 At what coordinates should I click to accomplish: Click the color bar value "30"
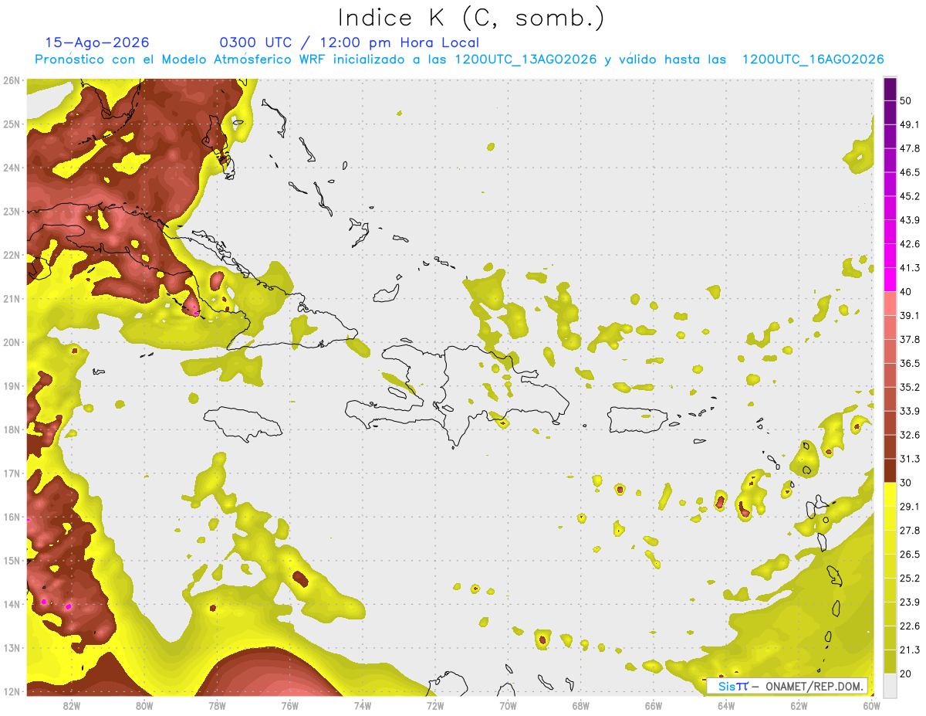point(906,483)
